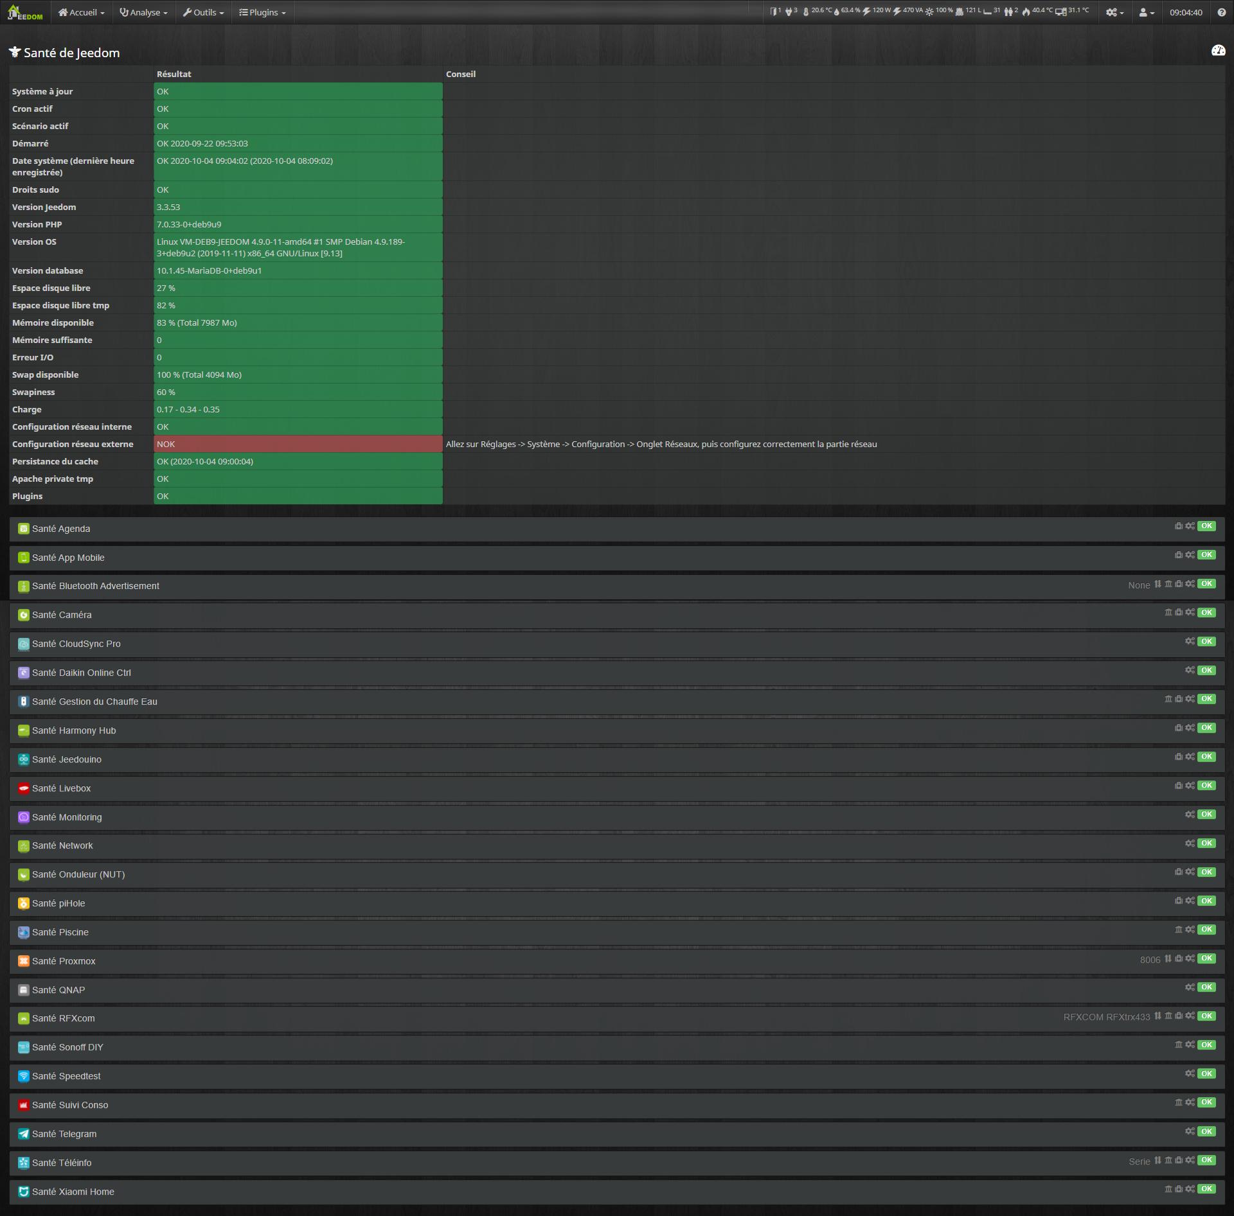Click the Charge value 0.17 - 0.34 - 0.35
The height and width of the screenshot is (1216, 1234).
click(188, 409)
